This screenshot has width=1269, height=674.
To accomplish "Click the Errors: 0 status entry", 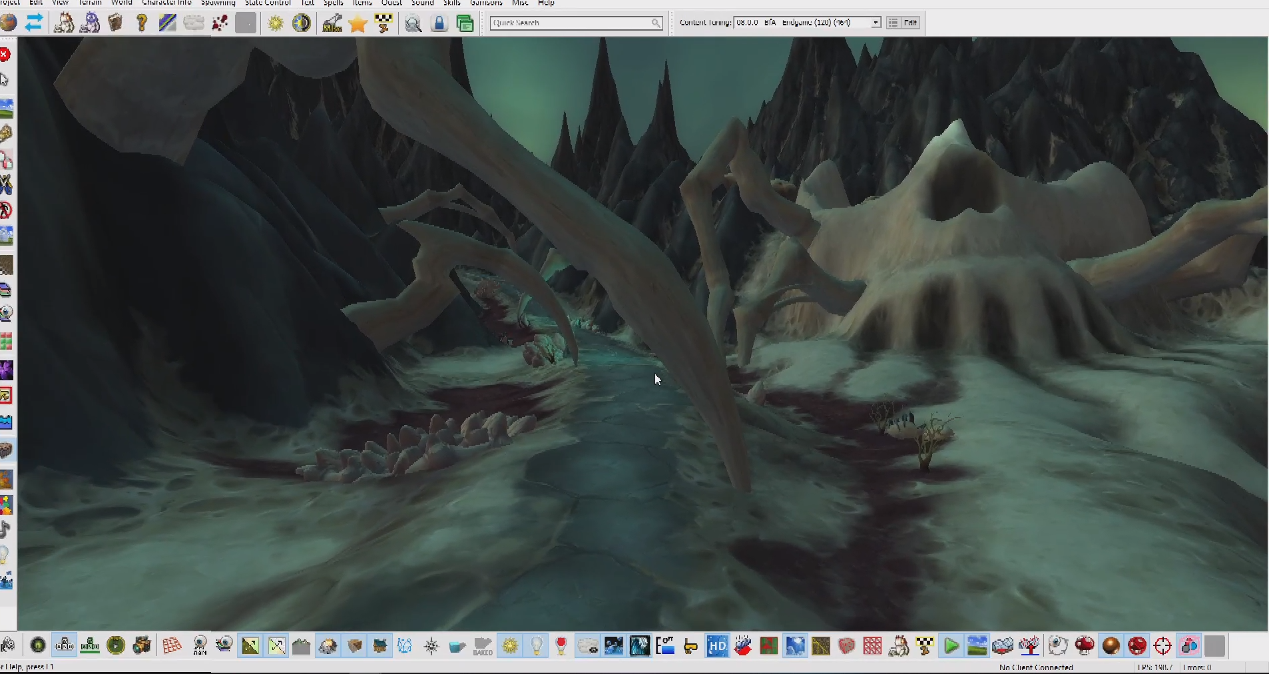I will 1197,667.
